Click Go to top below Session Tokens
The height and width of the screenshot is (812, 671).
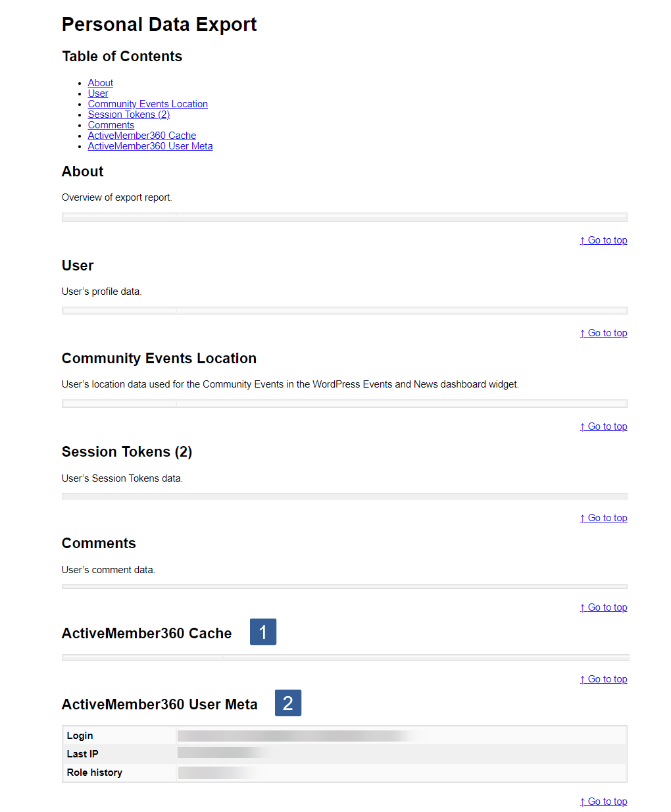pos(603,517)
